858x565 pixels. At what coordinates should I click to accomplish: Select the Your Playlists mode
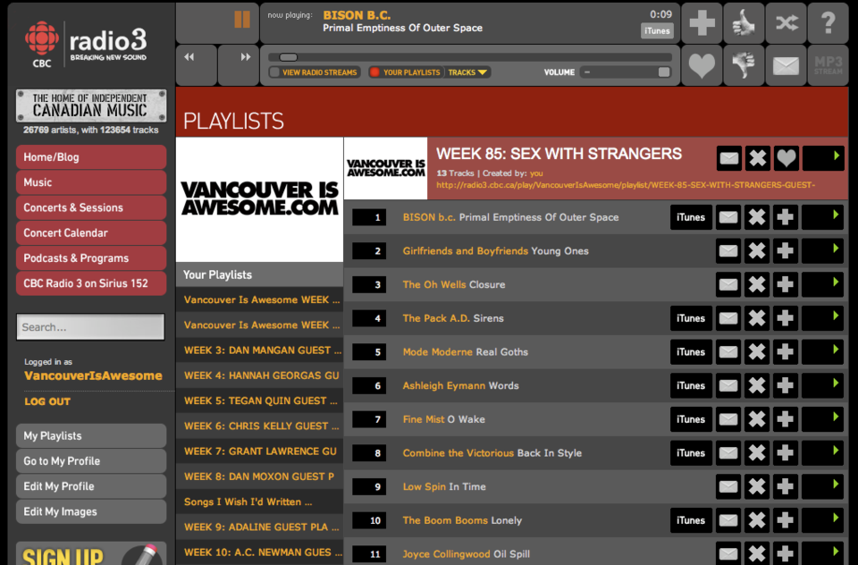(406, 72)
